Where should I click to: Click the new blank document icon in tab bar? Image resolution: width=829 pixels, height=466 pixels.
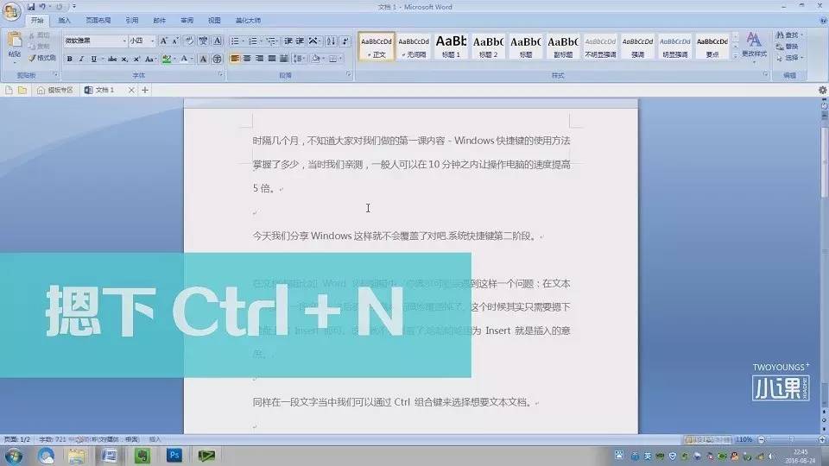pos(9,91)
